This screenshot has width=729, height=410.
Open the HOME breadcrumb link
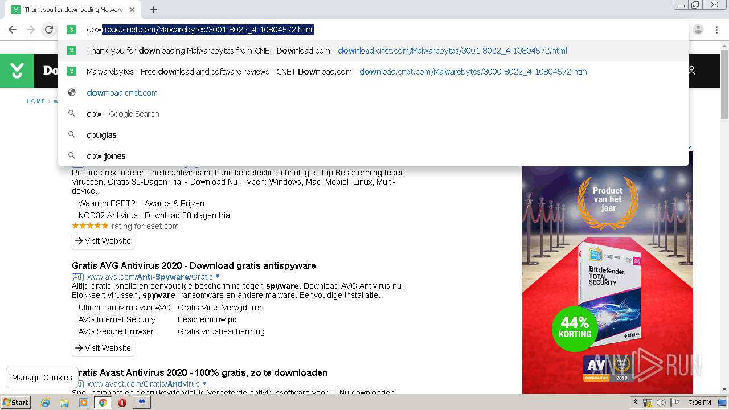click(36, 101)
